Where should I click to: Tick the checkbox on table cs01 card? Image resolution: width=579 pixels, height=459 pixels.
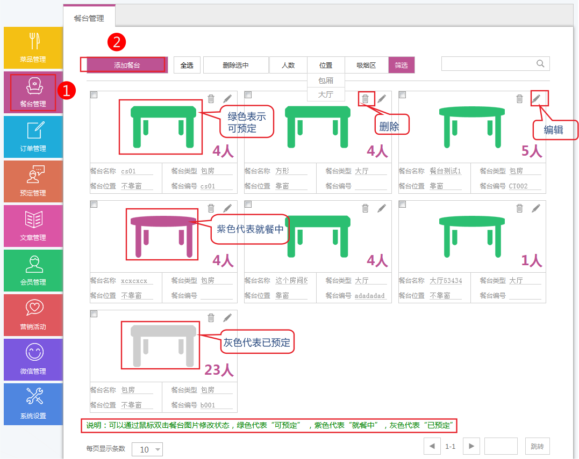point(94,95)
